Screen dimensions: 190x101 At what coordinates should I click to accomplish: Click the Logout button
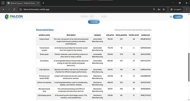[178, 17]
